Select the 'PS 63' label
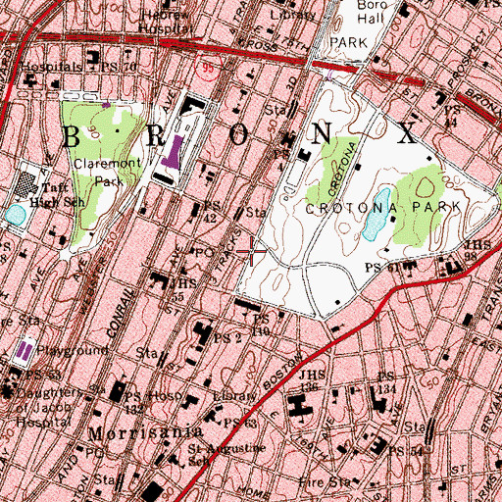This screenshot has width=502, height=502. [x=240, y=423]
